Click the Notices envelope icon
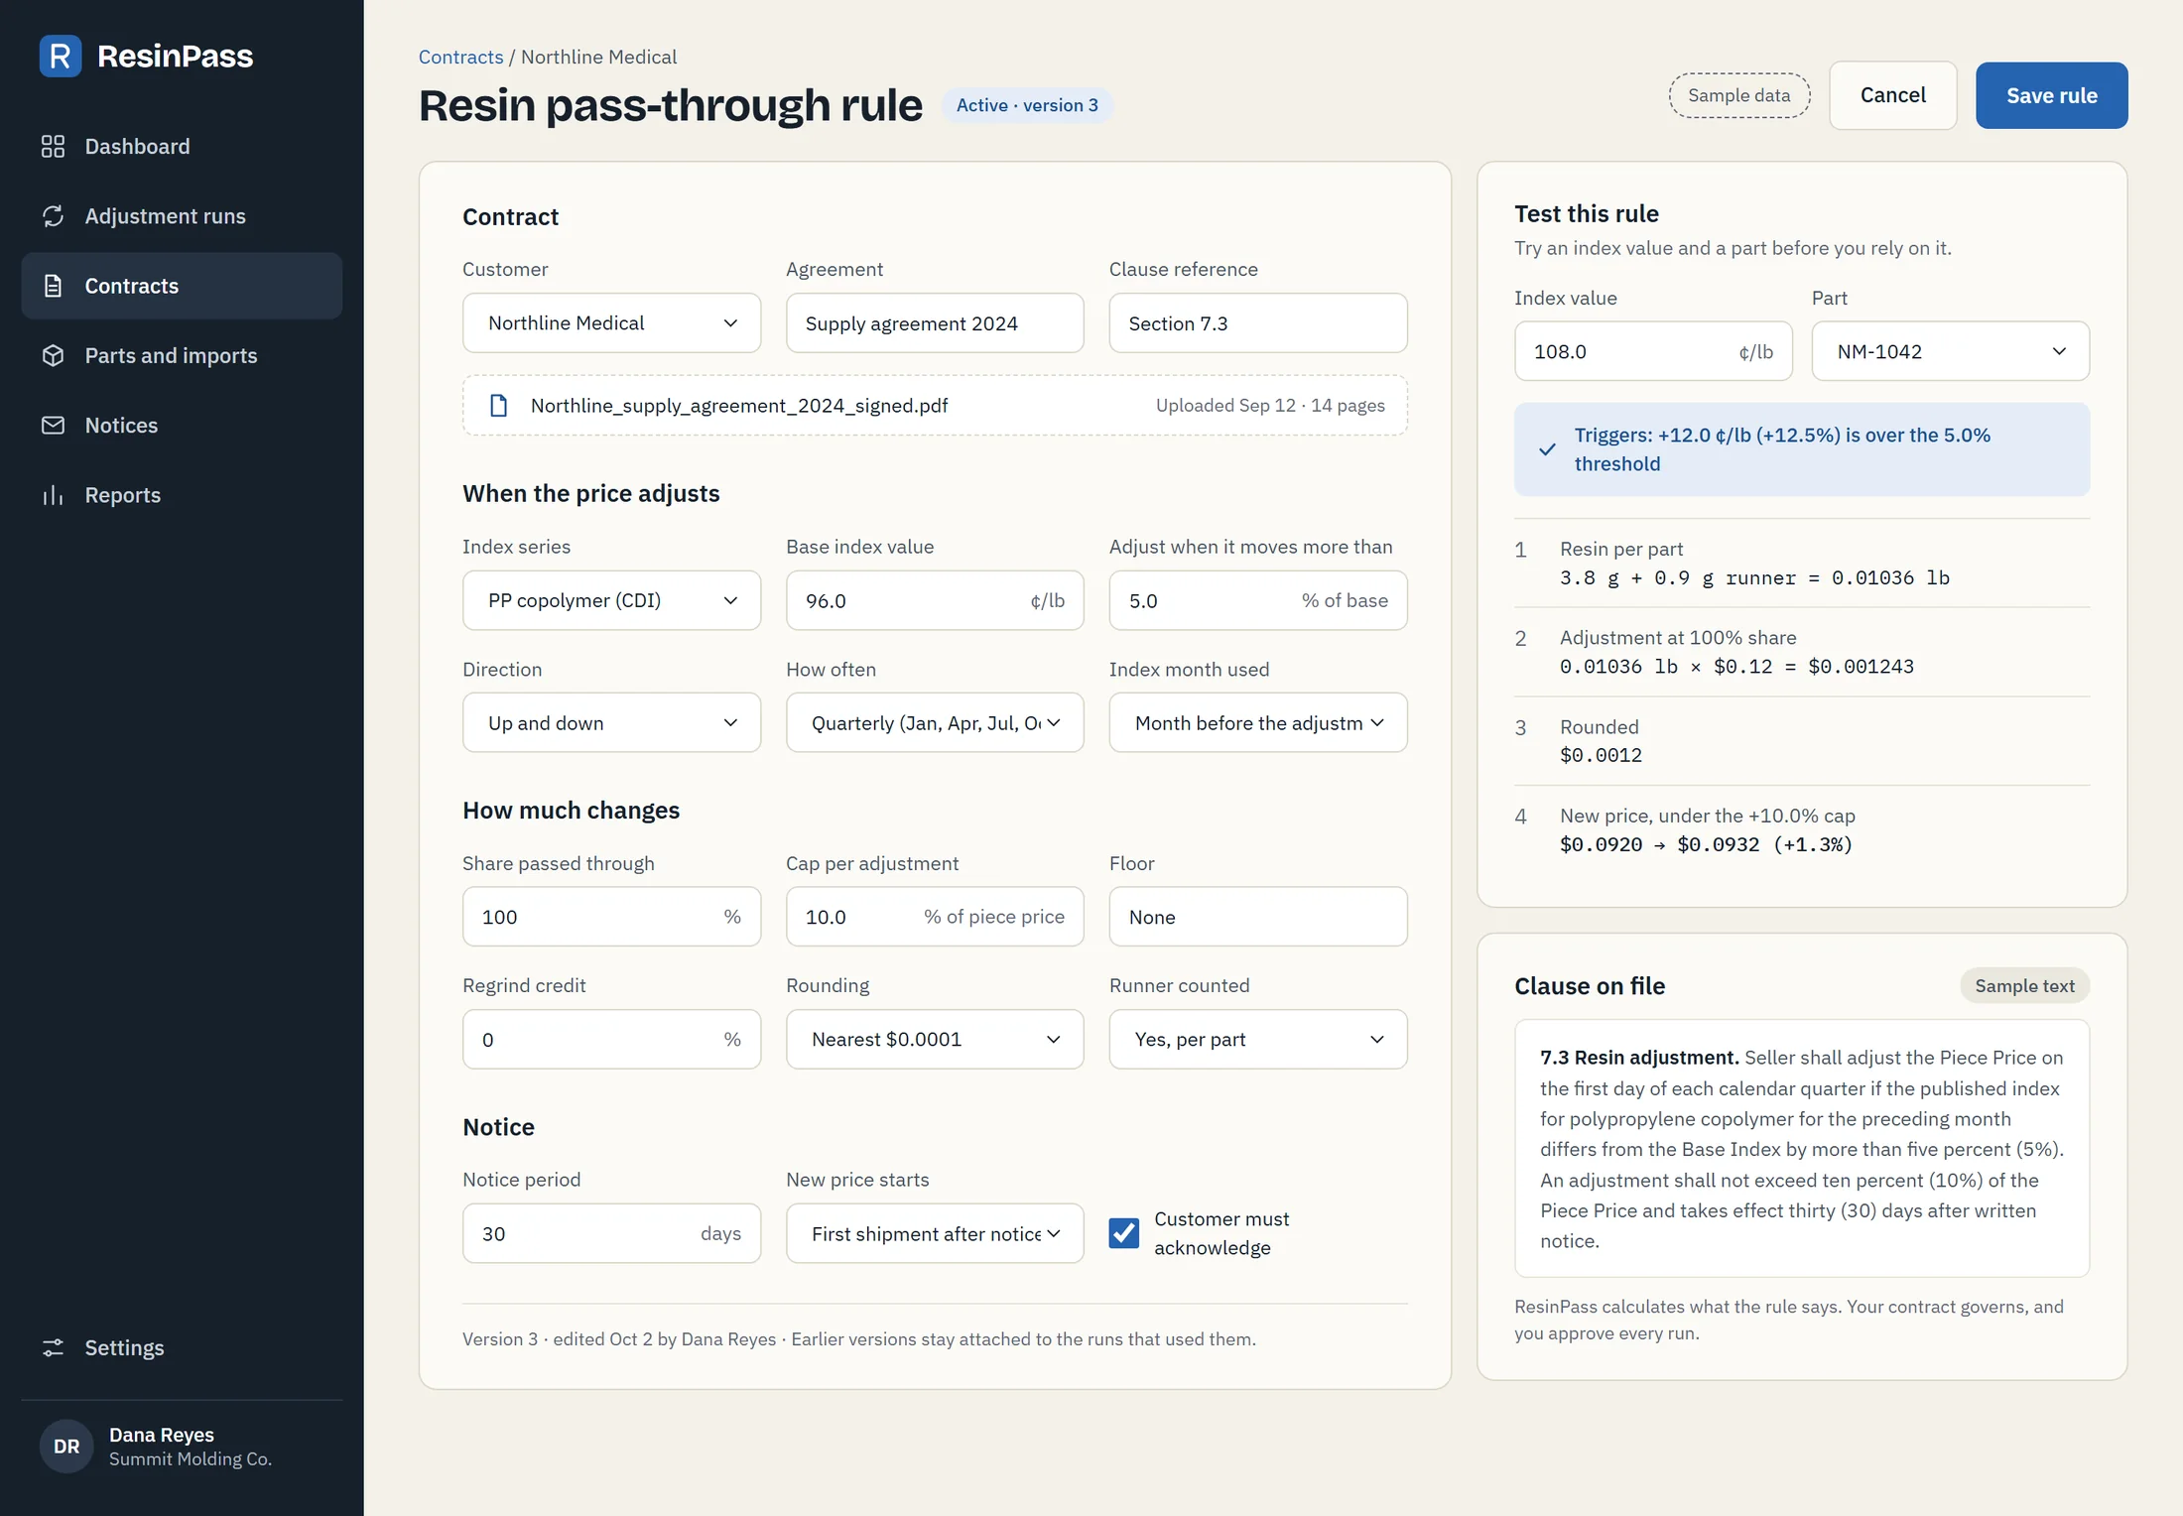This screenshot has height=1516, width=2183. 53,426
